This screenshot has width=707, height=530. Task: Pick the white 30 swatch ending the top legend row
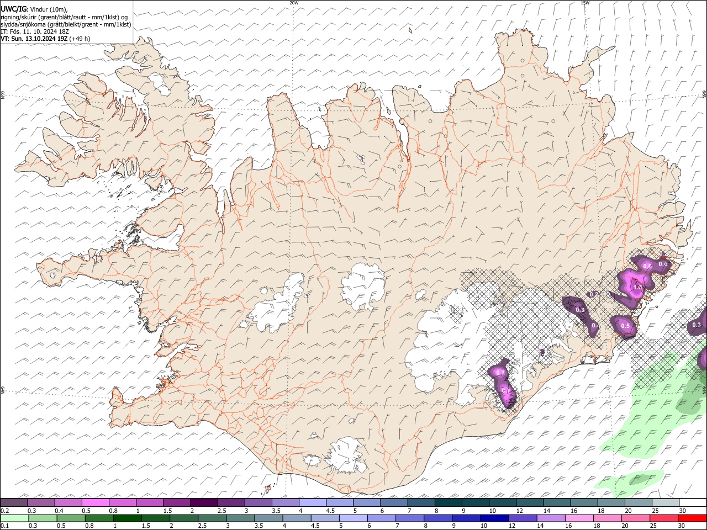693,503
